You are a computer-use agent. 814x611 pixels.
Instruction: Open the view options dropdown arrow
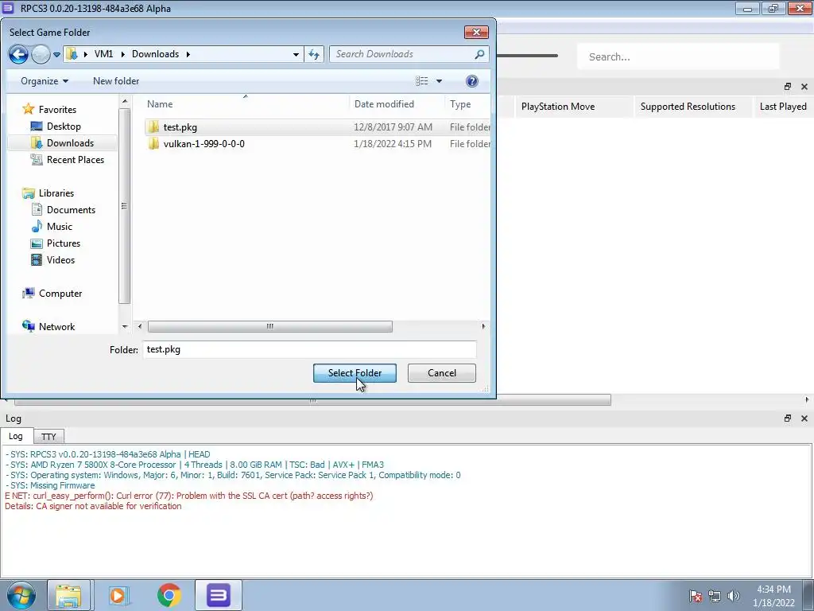(x=439, y=81)
